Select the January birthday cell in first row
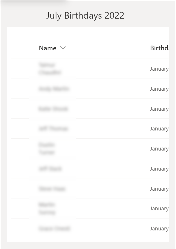Viewport: 176px width, 249px height. (x=159, y=69)
